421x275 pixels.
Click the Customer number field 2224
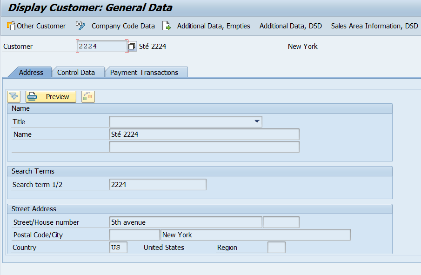tap(102, 47)
